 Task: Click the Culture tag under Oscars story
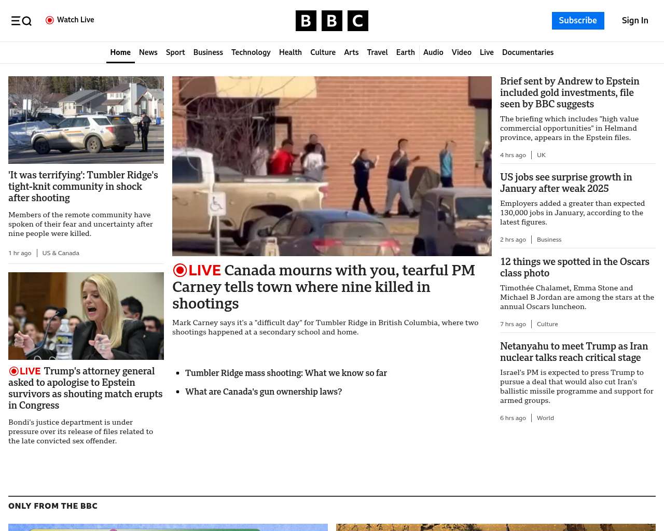547,324
